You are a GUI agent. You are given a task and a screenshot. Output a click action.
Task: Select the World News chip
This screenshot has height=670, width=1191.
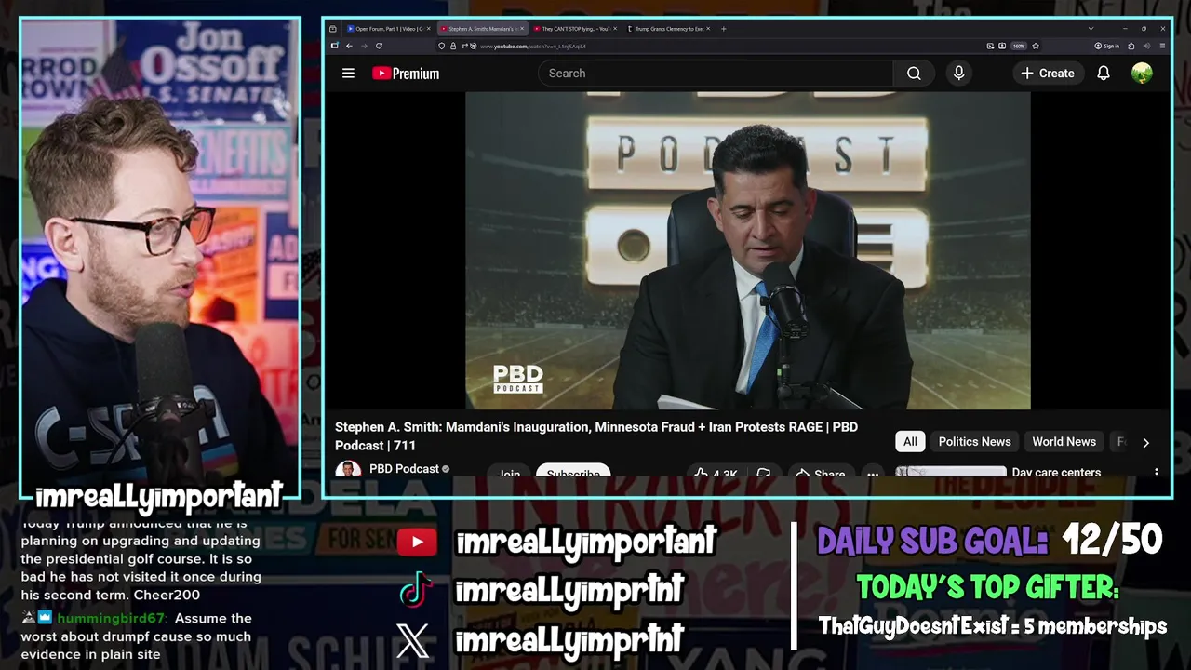(x=1064, y=442)
